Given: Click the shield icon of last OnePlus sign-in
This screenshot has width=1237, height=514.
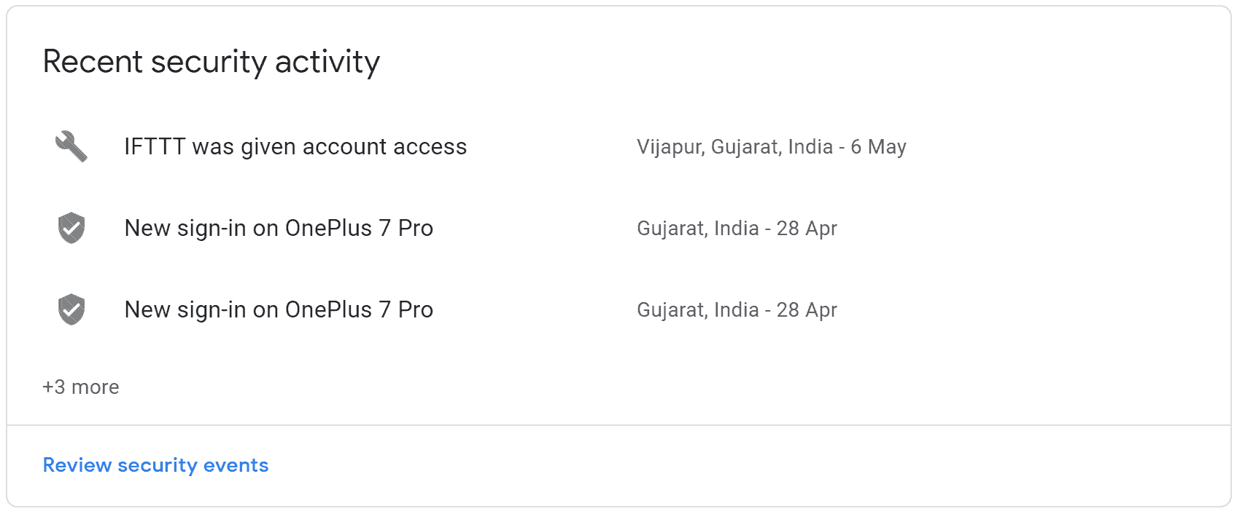Looking at the screenshot, I should coord(71,309).
